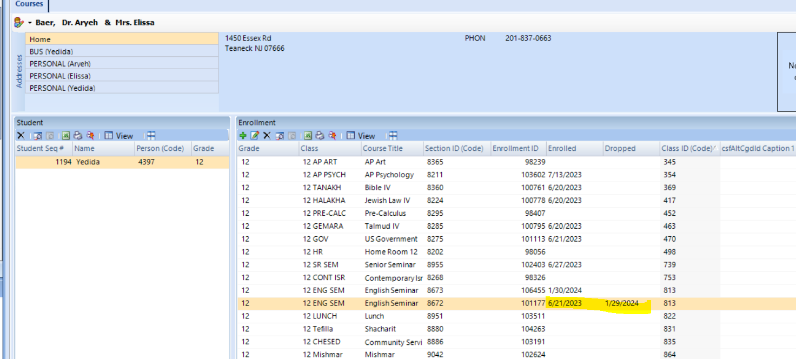
Task: Open the View menu in the Enrollment toolbar
Action: [361, 136]
